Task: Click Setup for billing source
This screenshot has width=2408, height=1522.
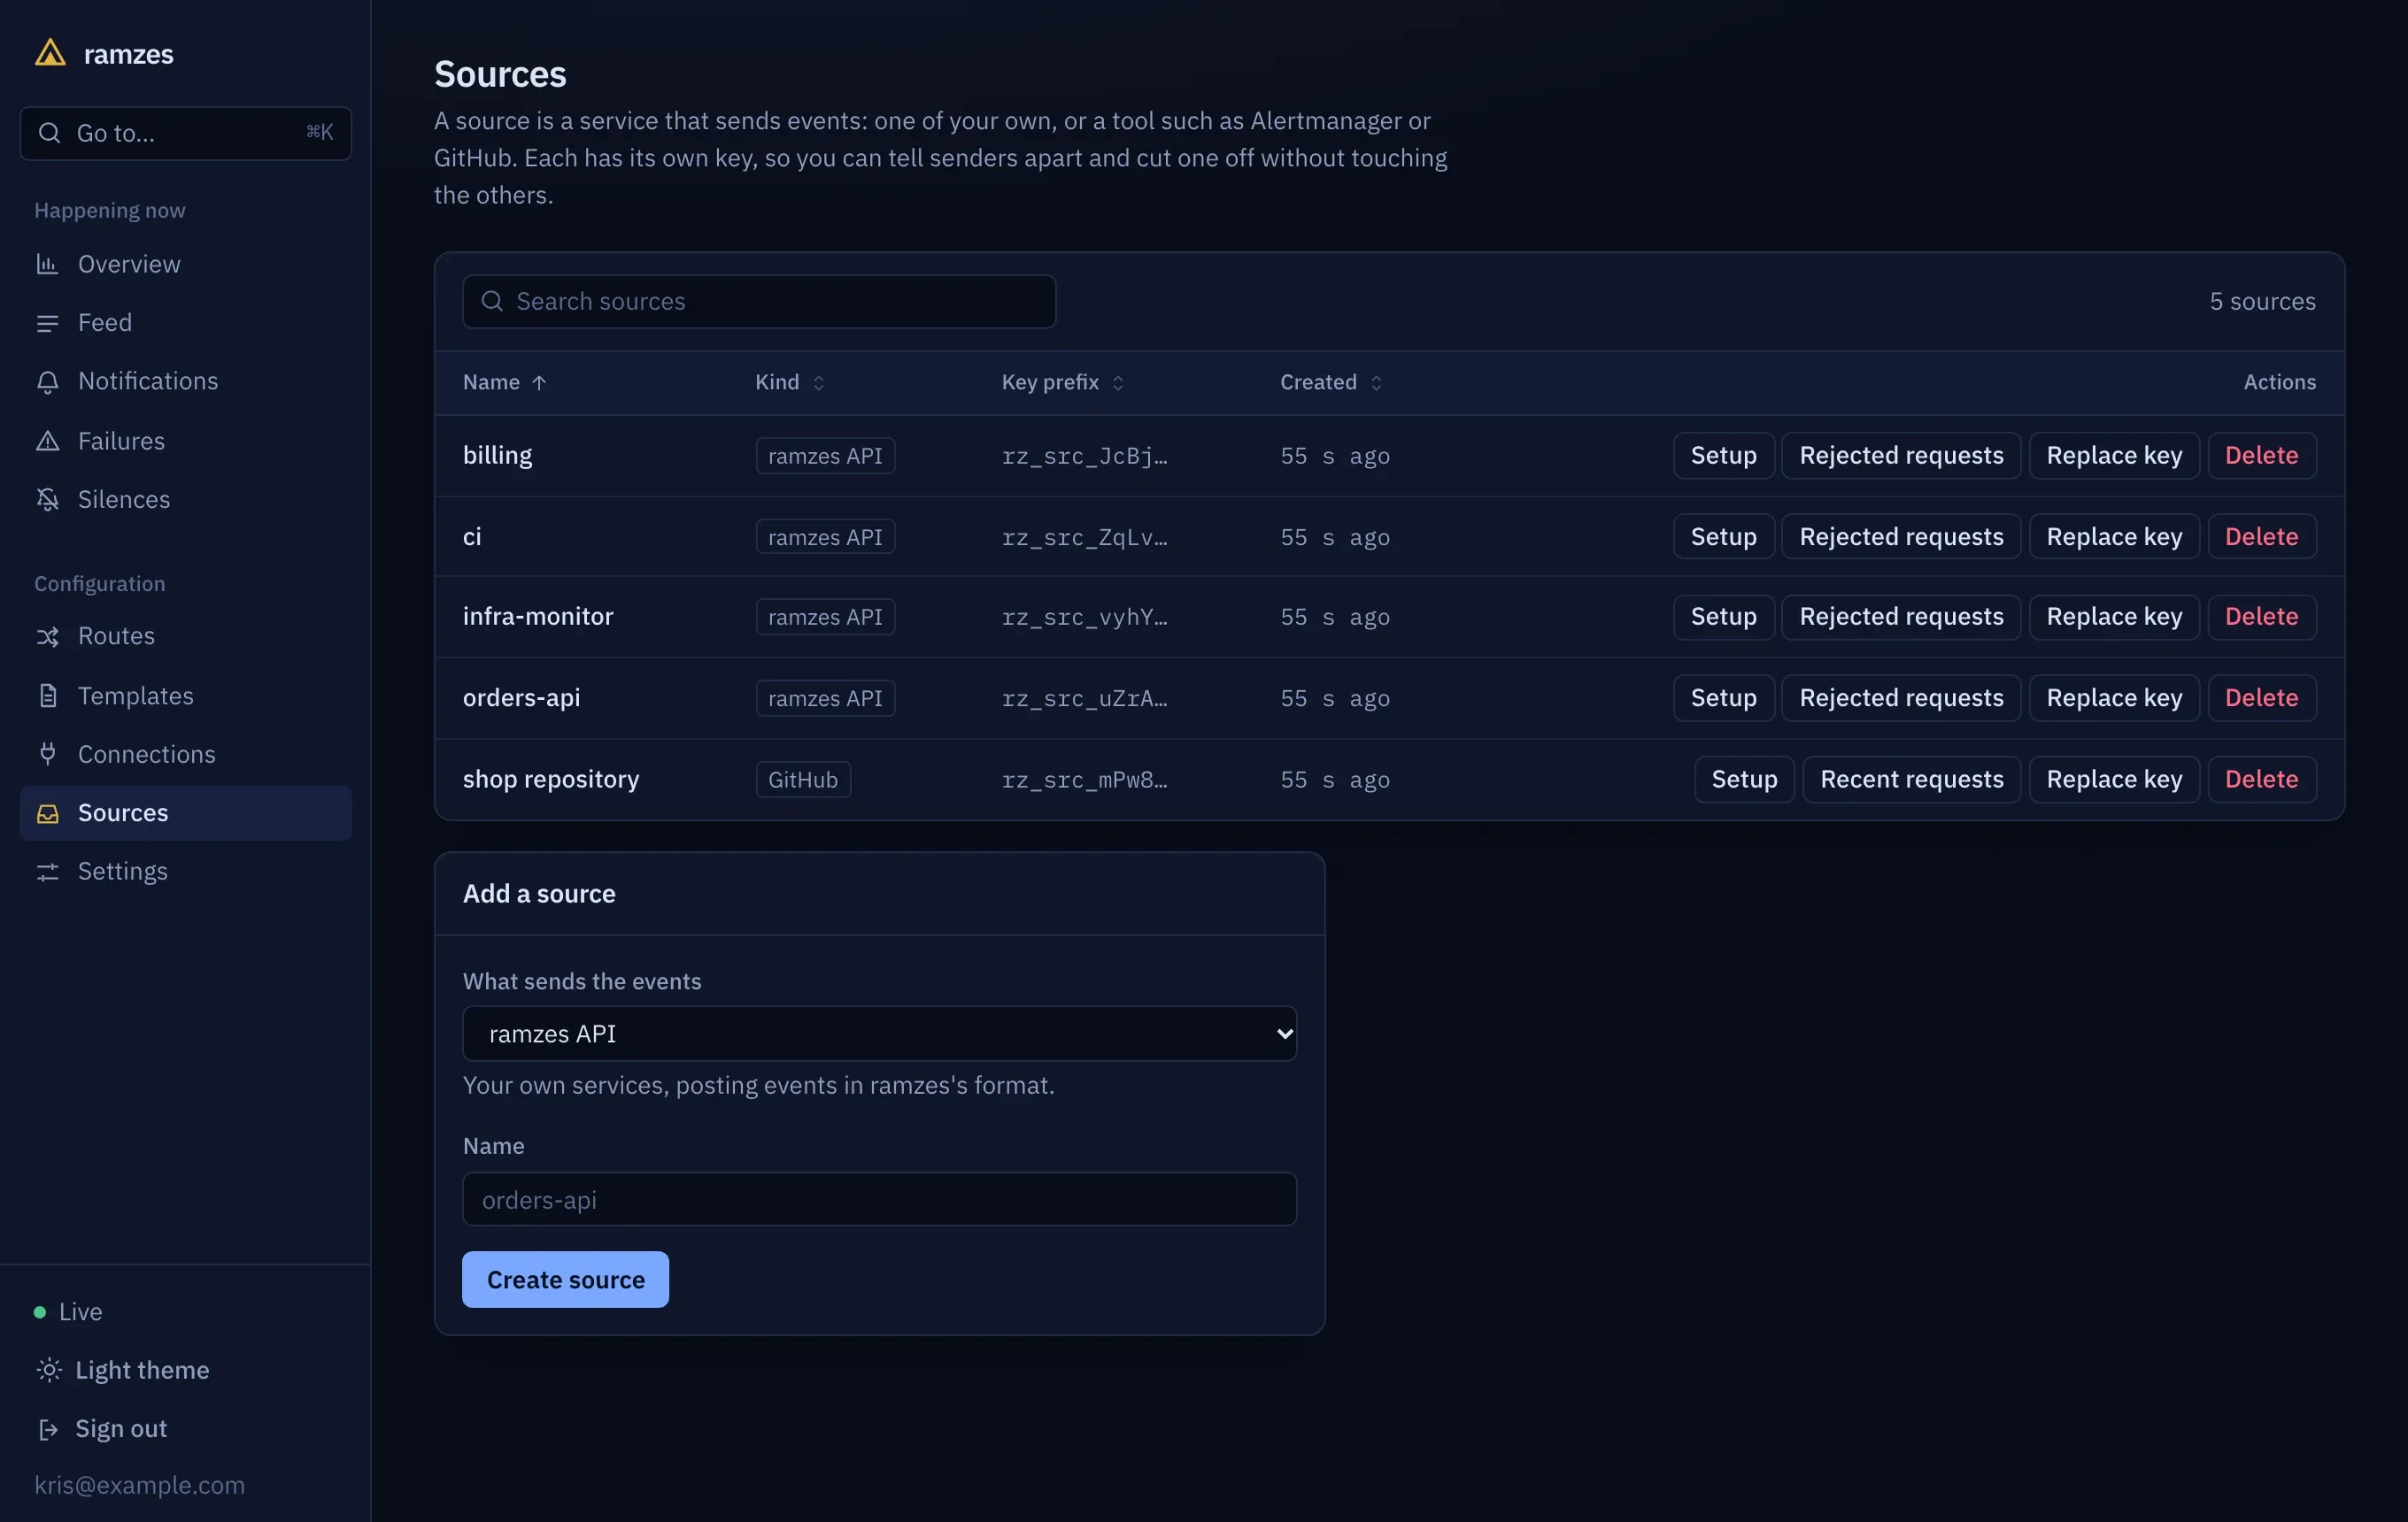Action: tap(1723, 456)
